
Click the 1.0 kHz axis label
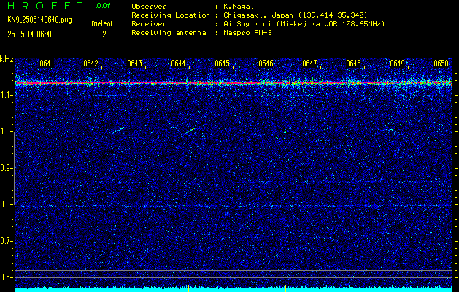pos(6,132)
